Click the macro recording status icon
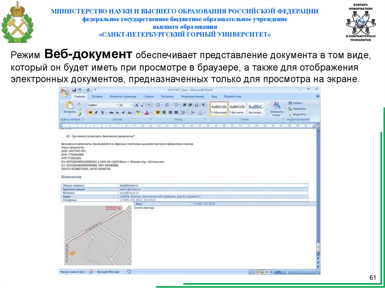385x288 pixels. point(129,272)
